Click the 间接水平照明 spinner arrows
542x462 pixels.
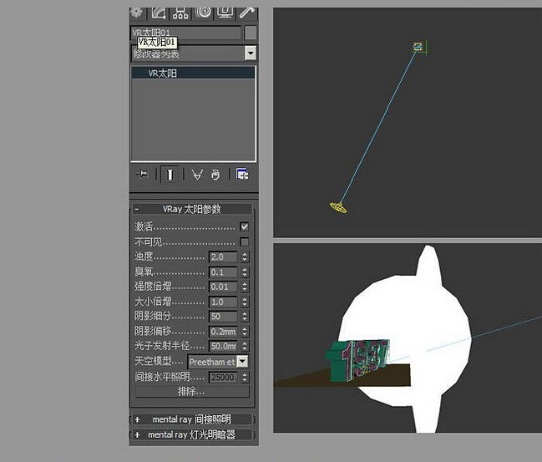click(245, 377)
